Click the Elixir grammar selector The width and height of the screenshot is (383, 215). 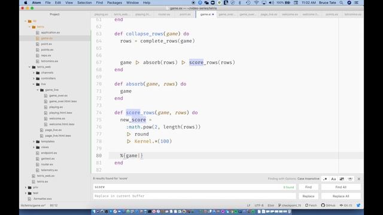[270, 205]
